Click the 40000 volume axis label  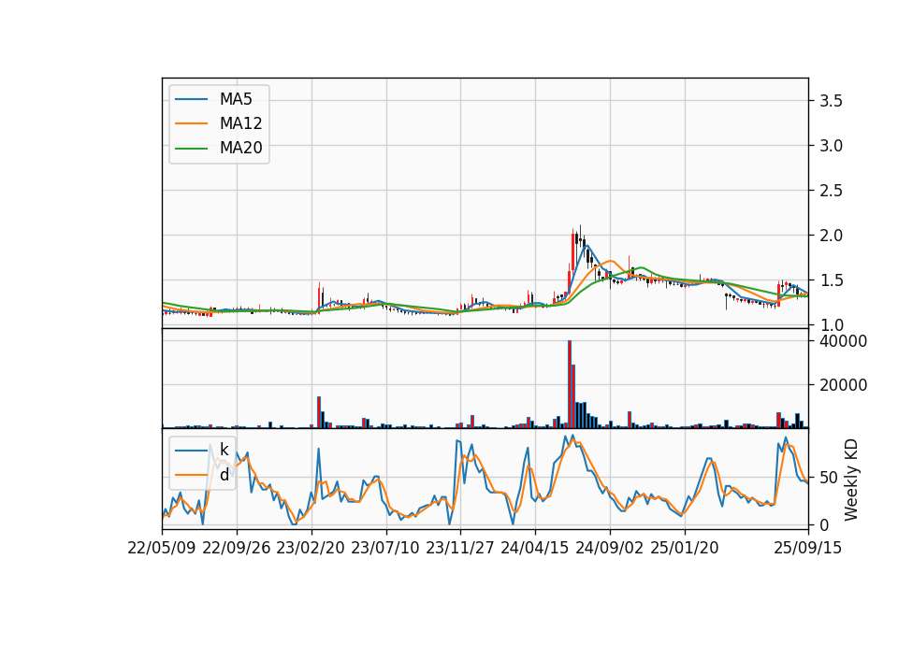tap(843, 341)
